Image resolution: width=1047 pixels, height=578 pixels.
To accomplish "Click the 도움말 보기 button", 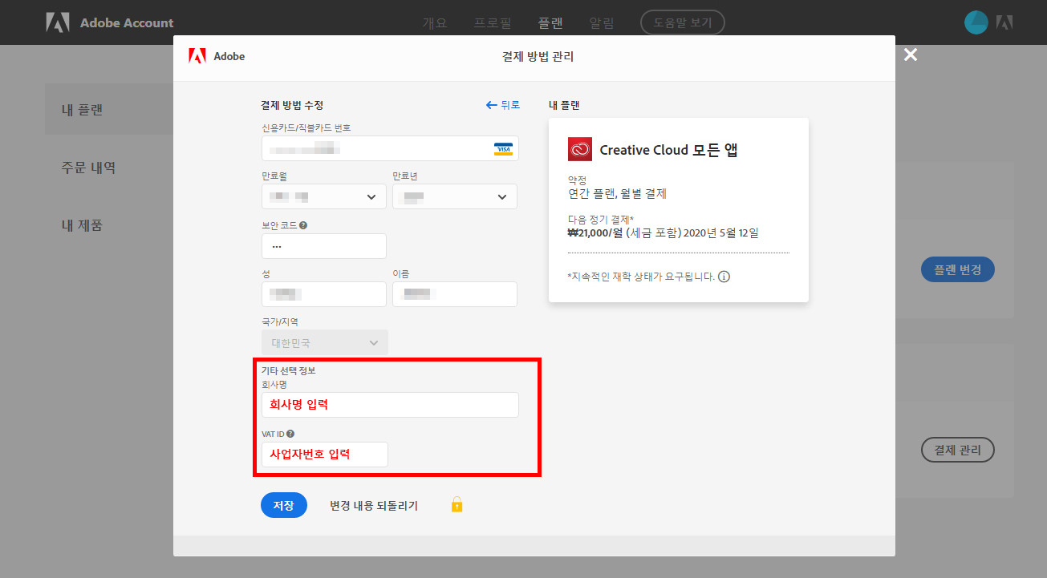I will pyautogui.click(x=683, y=22).
